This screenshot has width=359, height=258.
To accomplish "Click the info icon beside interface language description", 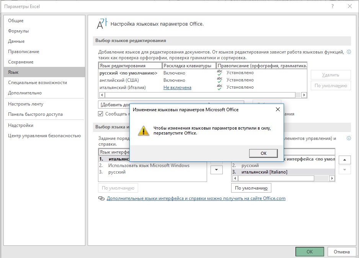I will pos(348,138).
